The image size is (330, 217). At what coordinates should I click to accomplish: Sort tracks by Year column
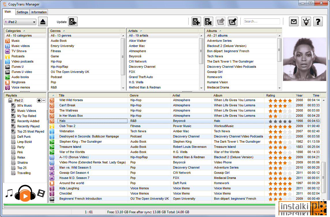tap(299, 95)
